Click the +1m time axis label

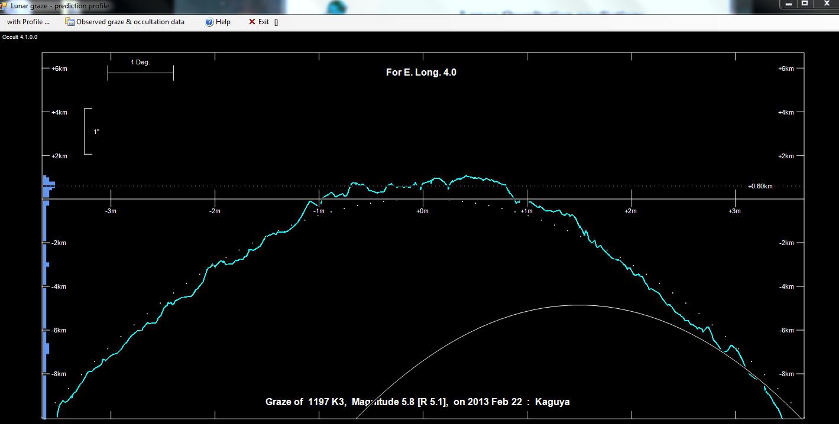pos(526,211)
